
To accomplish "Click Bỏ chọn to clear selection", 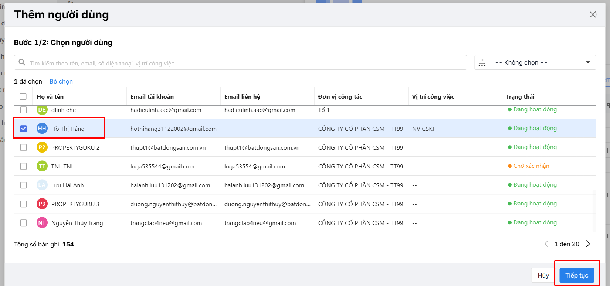I will coord(61,81).
